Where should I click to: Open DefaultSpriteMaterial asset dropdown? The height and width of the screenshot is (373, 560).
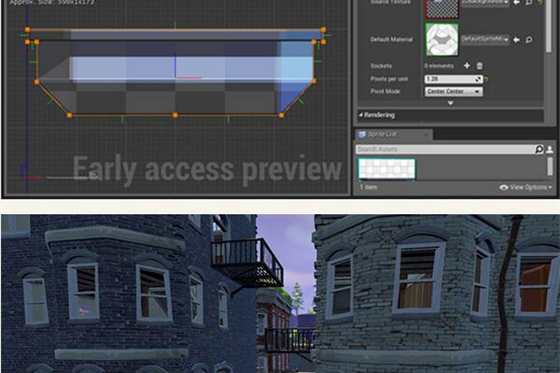[x=485, y=39]
